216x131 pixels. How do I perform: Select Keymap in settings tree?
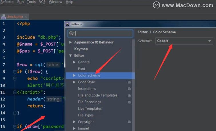tap(81, 49)
